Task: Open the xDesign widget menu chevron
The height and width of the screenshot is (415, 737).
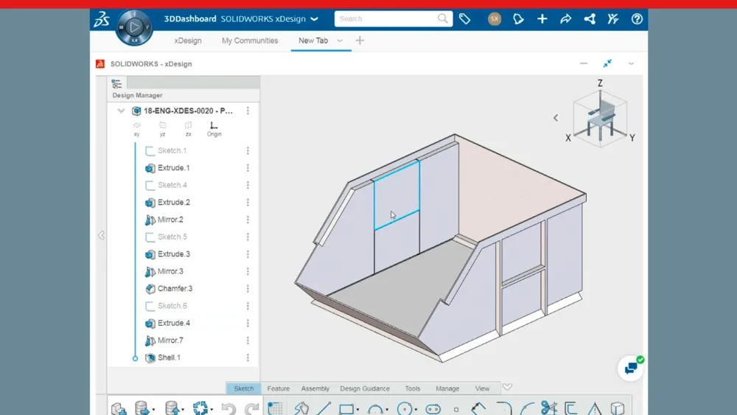Action: coord(631,63)
